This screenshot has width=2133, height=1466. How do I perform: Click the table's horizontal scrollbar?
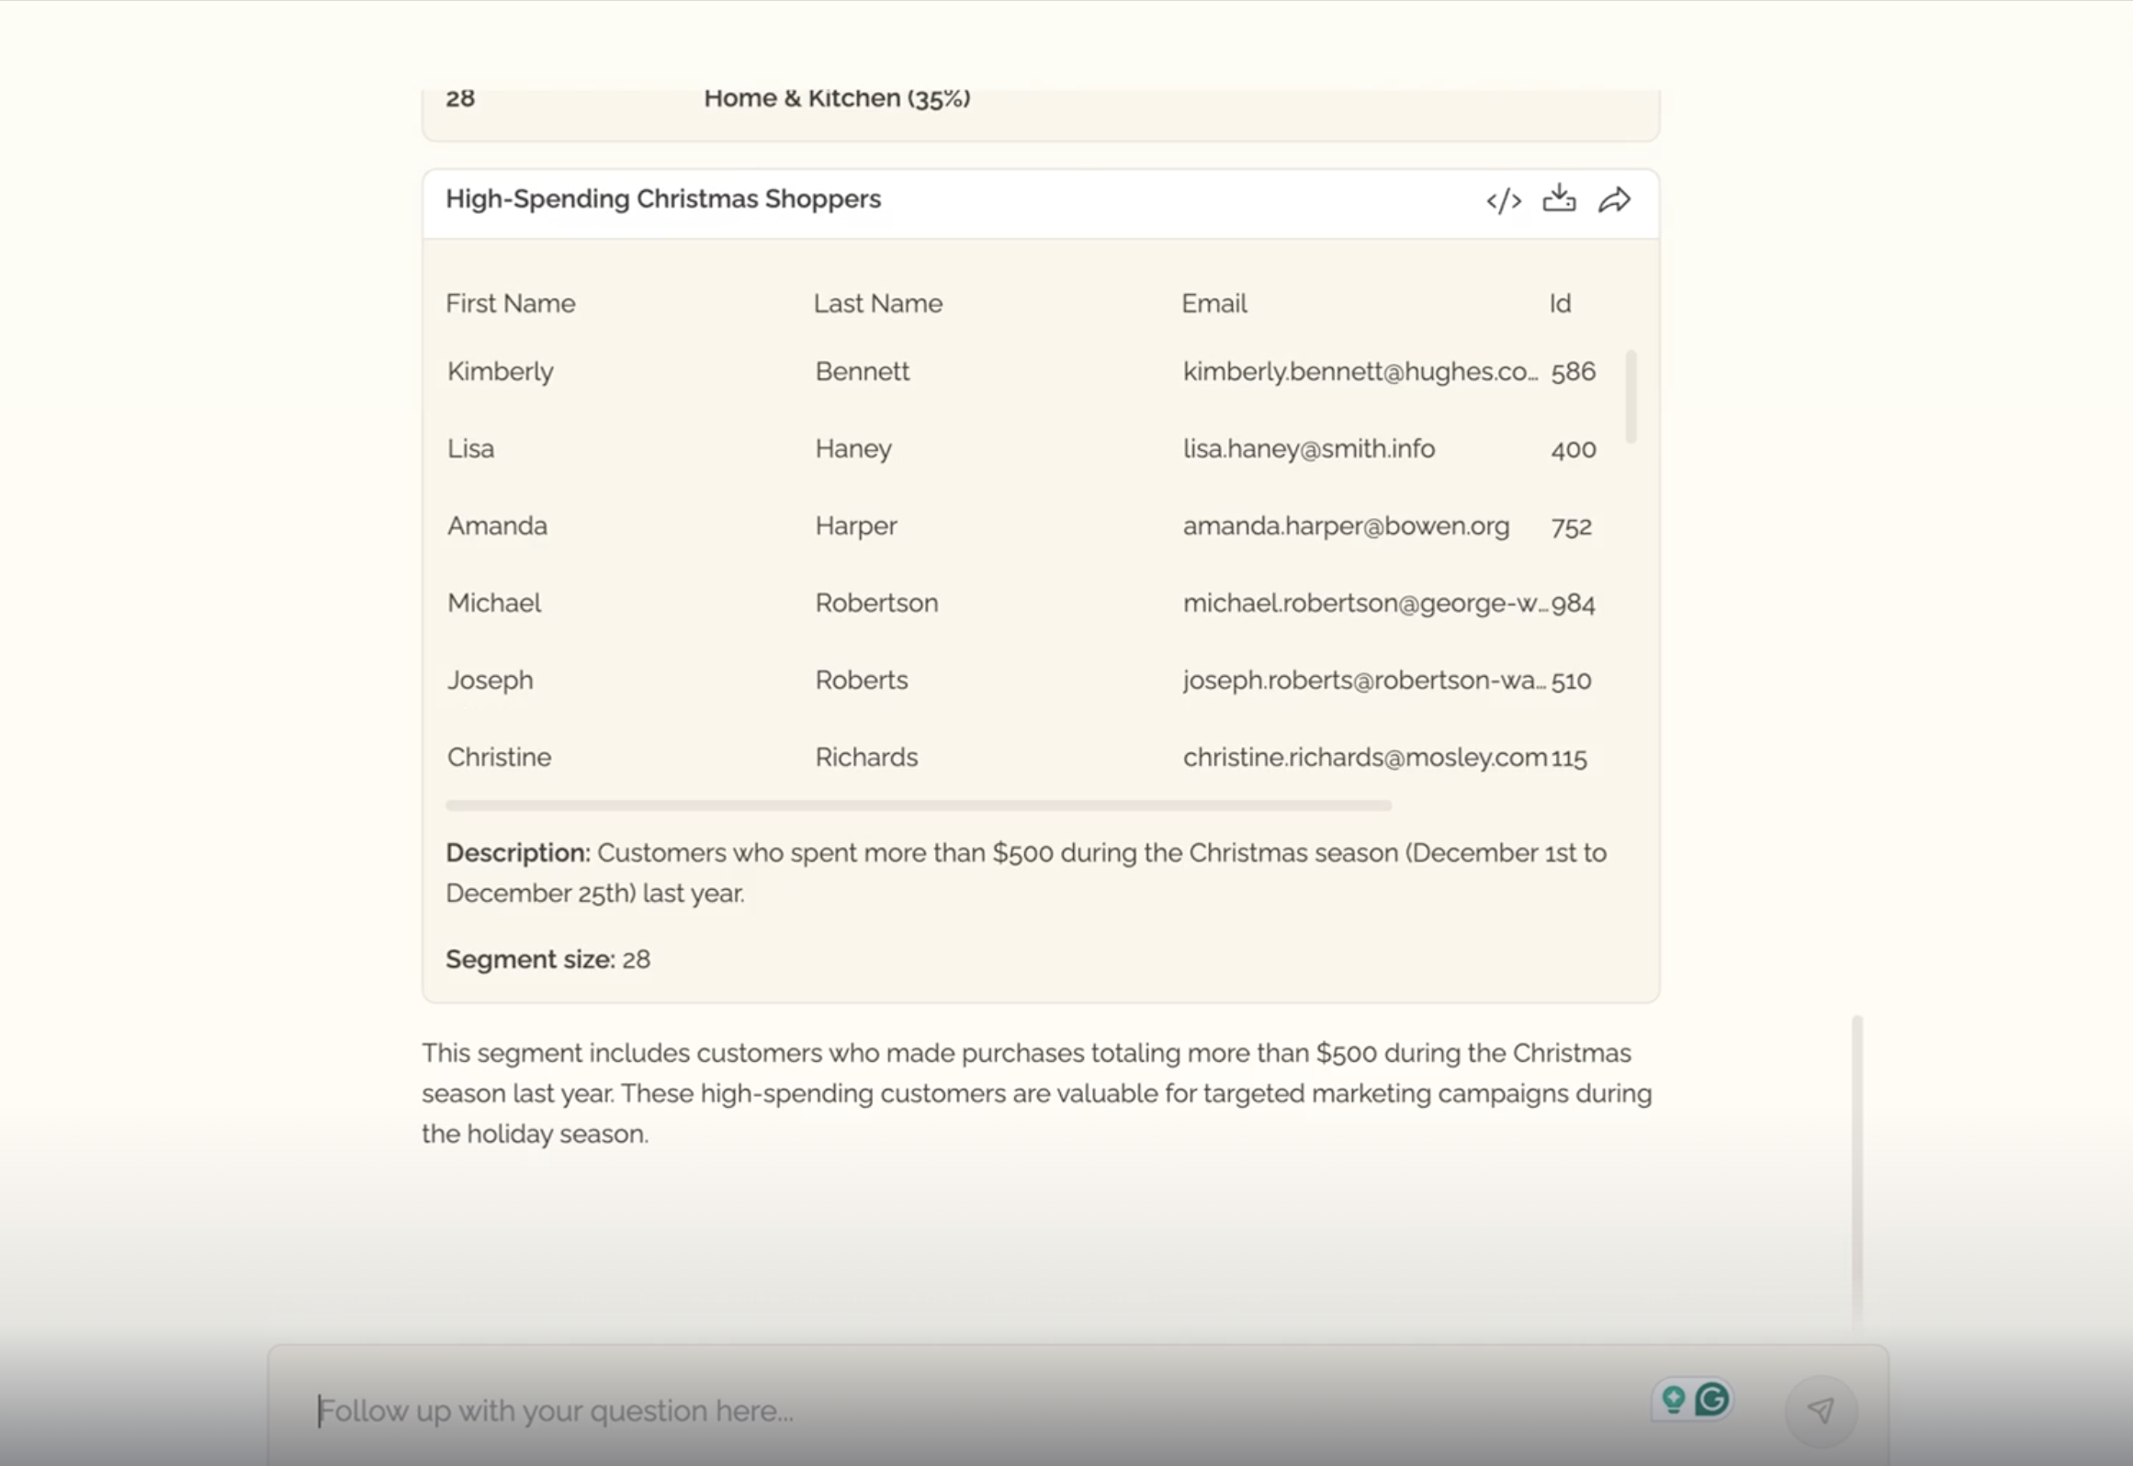point(919,806)
